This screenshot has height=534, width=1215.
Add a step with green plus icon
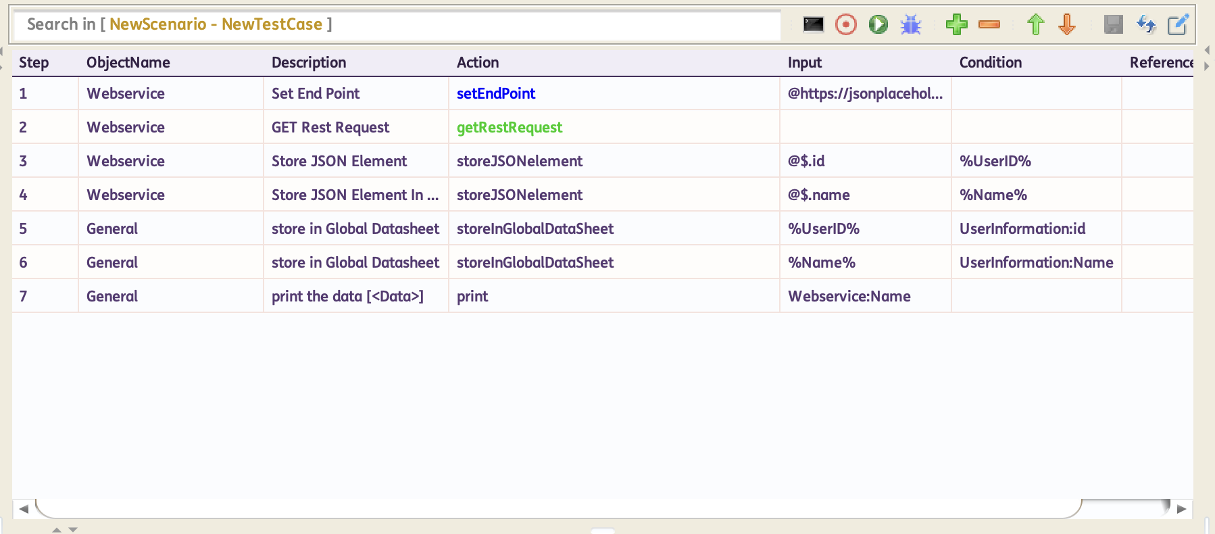tap(956, 25)
